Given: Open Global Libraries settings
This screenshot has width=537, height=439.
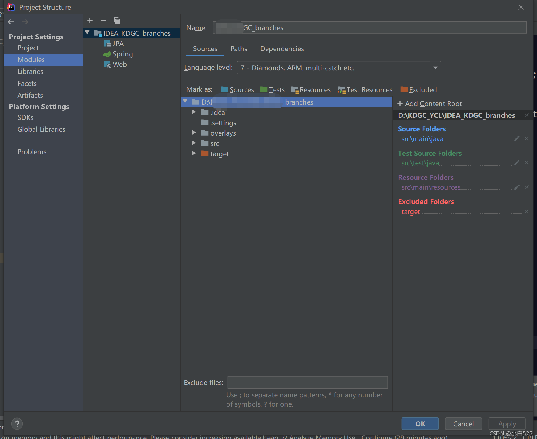Looking at the screenshot, I should click(x=41, y=129).
